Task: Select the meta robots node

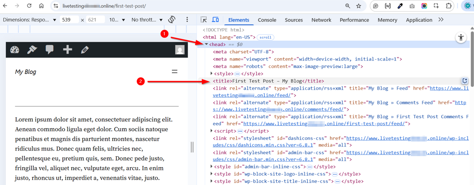Action: [288, 66]
